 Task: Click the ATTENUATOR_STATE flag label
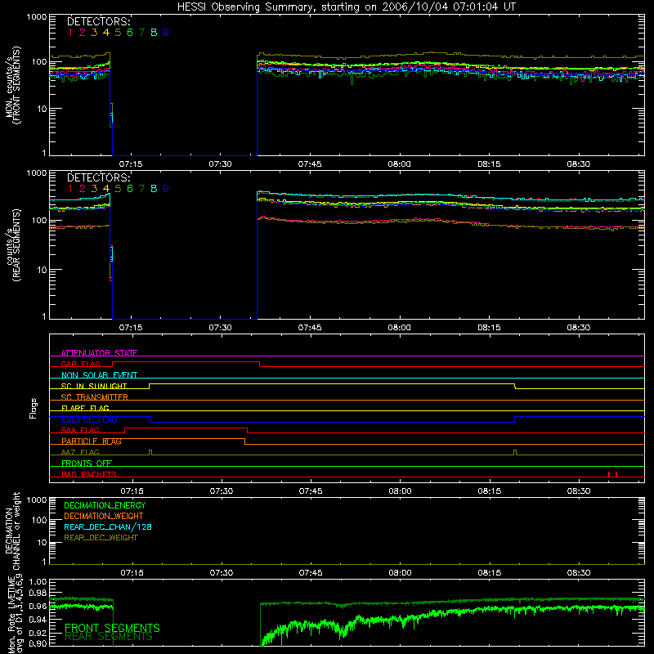(99, 353)
